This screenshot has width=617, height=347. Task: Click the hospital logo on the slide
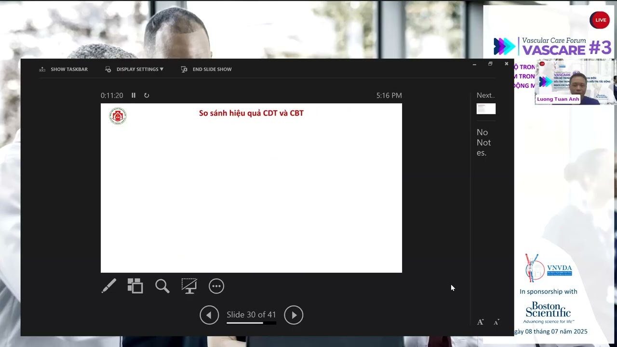coord(118,116)
